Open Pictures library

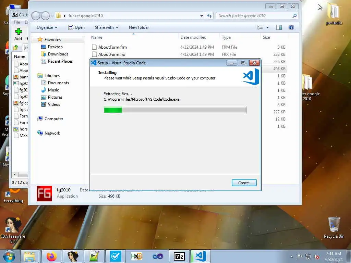55,97
